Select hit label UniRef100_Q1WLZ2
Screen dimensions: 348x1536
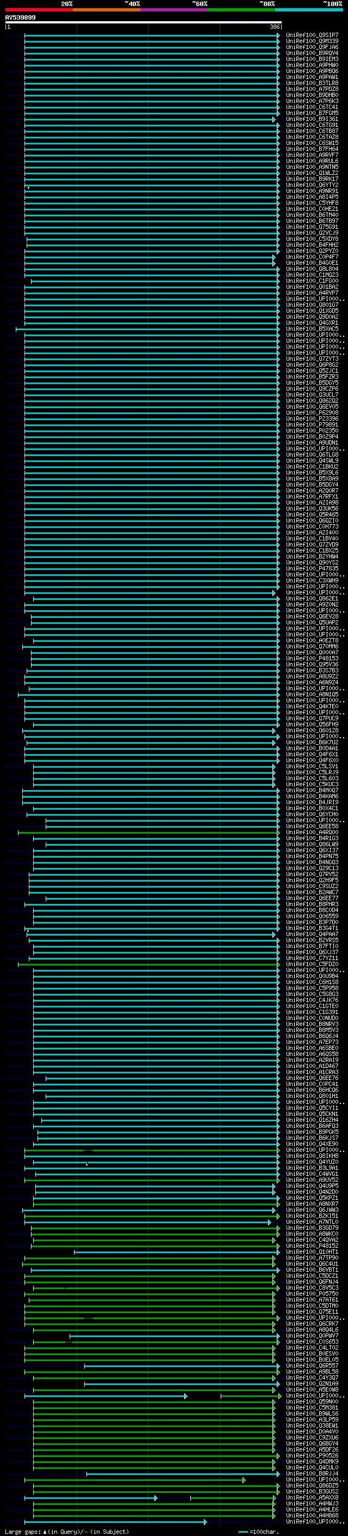pyautogui.click(x=312, y=173)
